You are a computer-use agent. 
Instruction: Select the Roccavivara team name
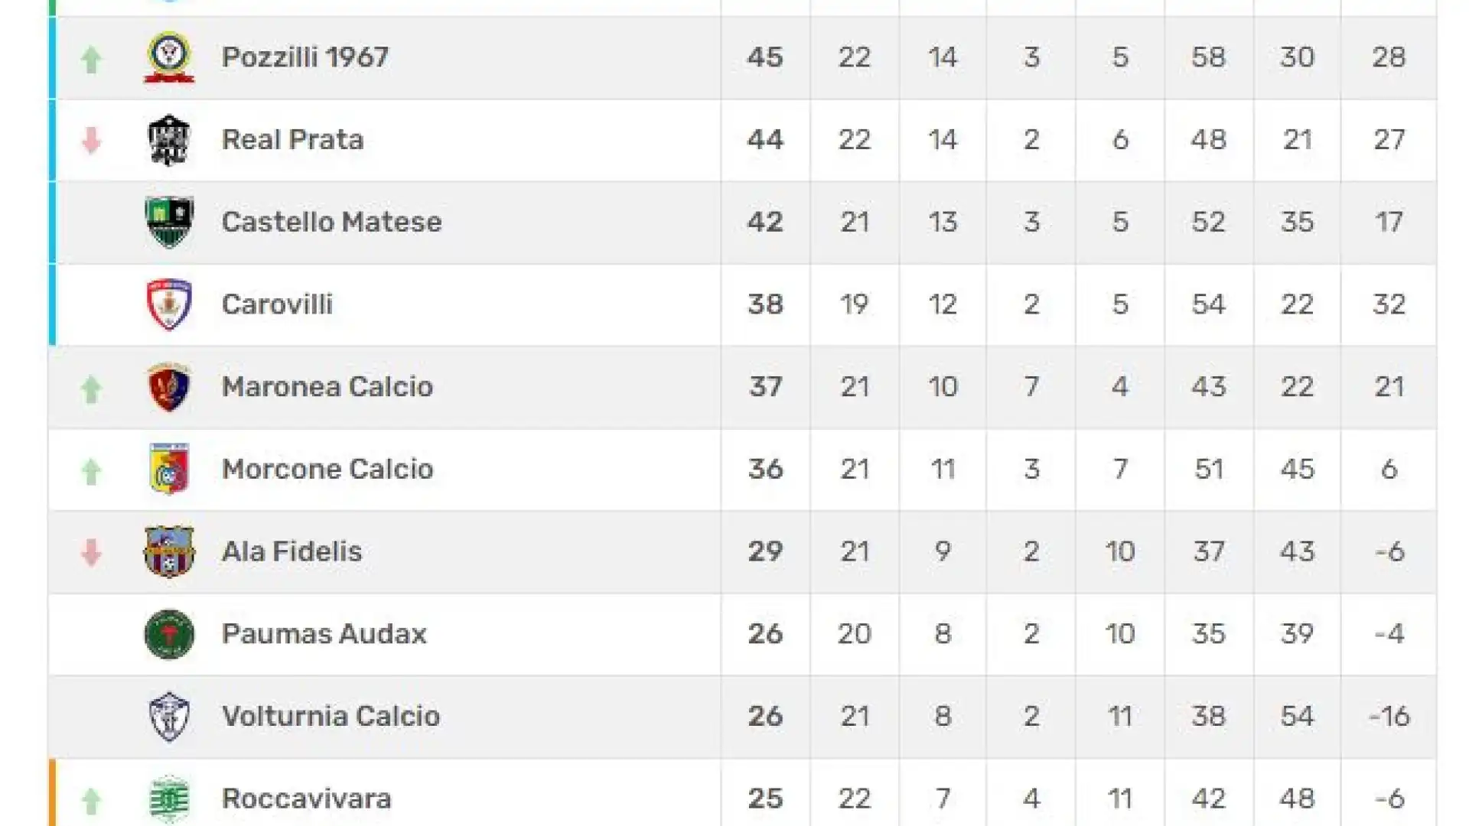(307, 798)
